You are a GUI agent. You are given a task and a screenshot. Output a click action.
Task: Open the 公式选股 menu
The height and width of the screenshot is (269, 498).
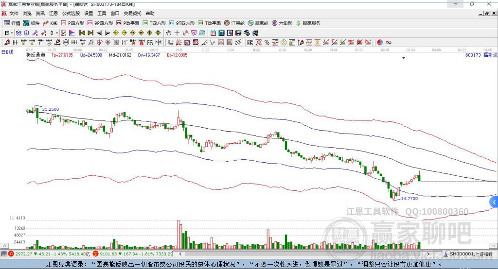click(x=71, y=13)
